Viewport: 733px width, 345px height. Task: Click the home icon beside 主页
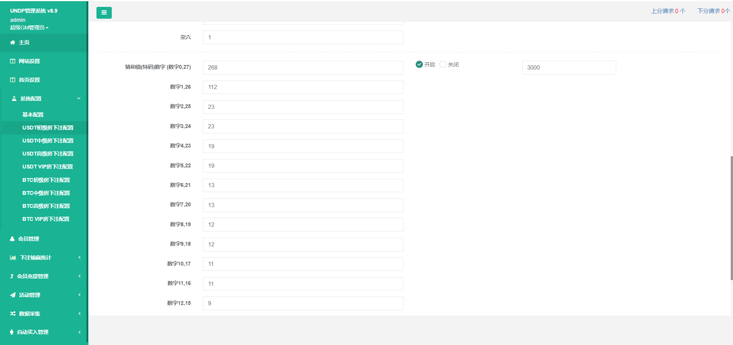[13, 42]
